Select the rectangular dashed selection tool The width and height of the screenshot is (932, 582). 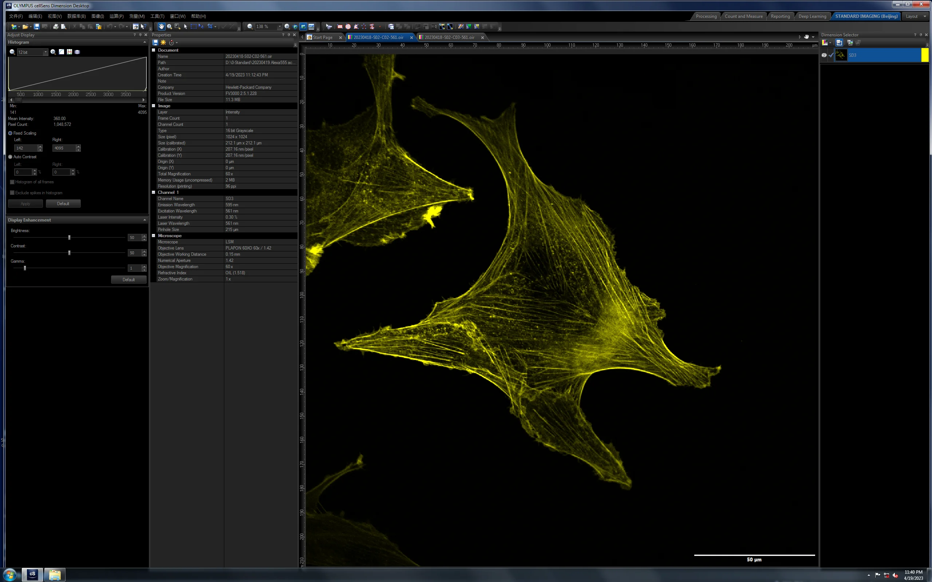pyautogui.click(x=193, y=27)
